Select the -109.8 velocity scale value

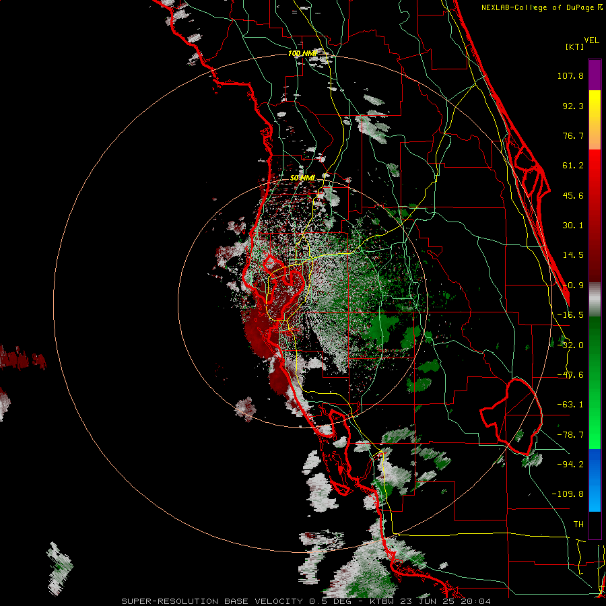[x=568, y=494]
